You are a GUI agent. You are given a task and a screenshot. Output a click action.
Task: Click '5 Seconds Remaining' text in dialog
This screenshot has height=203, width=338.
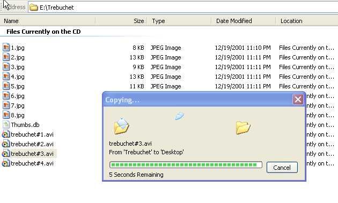tap(136, 175)
